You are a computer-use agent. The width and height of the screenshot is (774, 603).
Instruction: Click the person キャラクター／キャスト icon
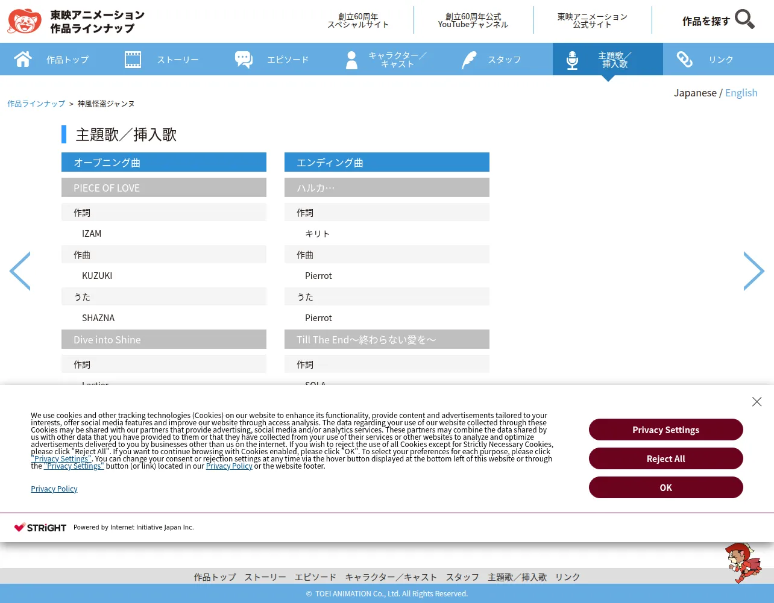point(352,60)
